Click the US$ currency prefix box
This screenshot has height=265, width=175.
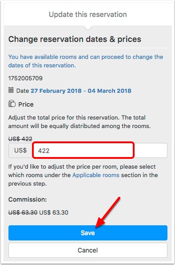pos(20,150)
